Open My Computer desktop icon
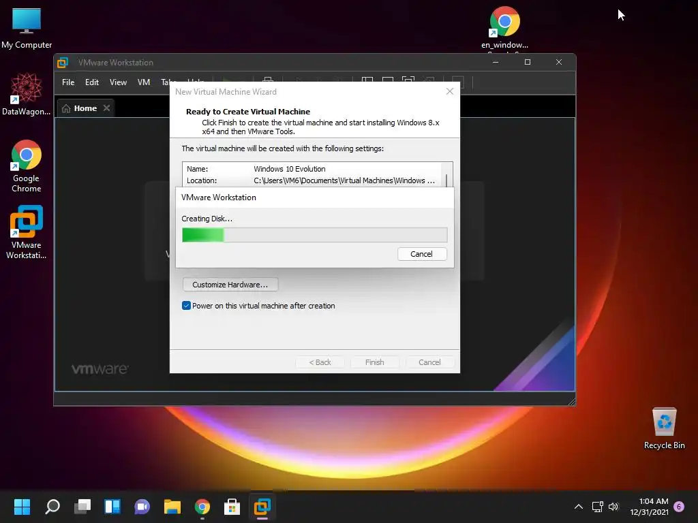Viewport: 698px width, 523px height. [27, 27]
